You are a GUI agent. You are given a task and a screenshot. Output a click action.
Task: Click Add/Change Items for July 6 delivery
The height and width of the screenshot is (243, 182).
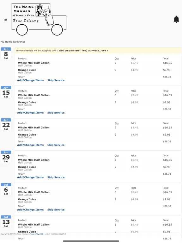tap(30, 210)
